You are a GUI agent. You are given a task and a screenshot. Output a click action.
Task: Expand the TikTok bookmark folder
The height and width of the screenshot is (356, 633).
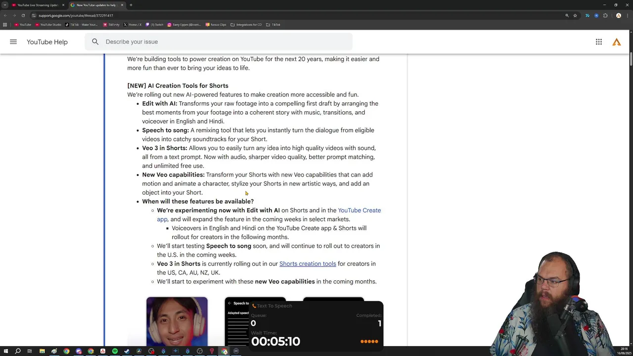273,25
